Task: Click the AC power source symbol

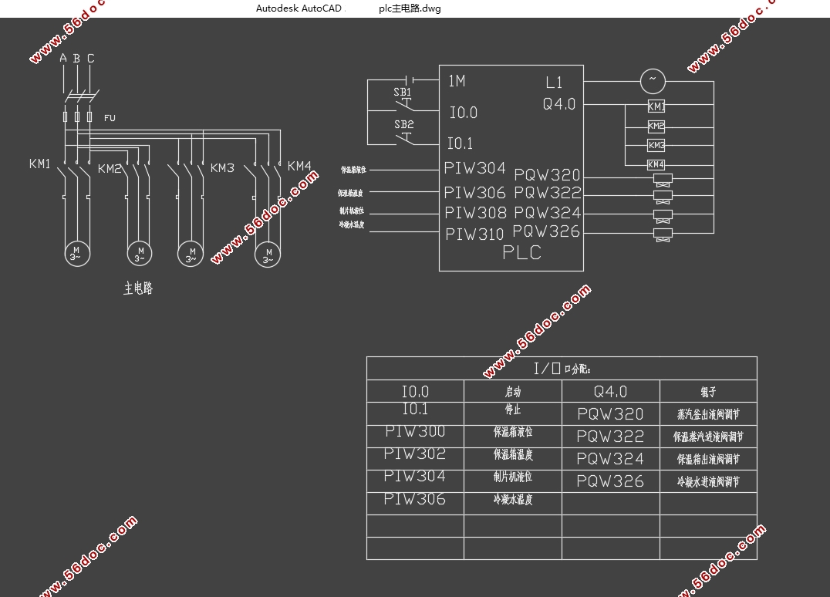Action: [x=653, y=81]
